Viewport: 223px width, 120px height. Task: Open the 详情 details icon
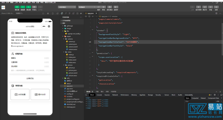[210, 7]
